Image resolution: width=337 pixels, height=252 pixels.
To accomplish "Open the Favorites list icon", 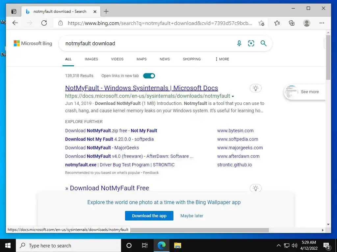I will coord(277,23).
